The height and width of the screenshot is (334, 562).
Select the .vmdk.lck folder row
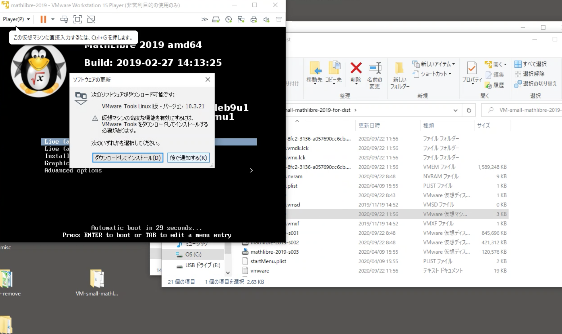pyautogui.click(x=397, y=148)
